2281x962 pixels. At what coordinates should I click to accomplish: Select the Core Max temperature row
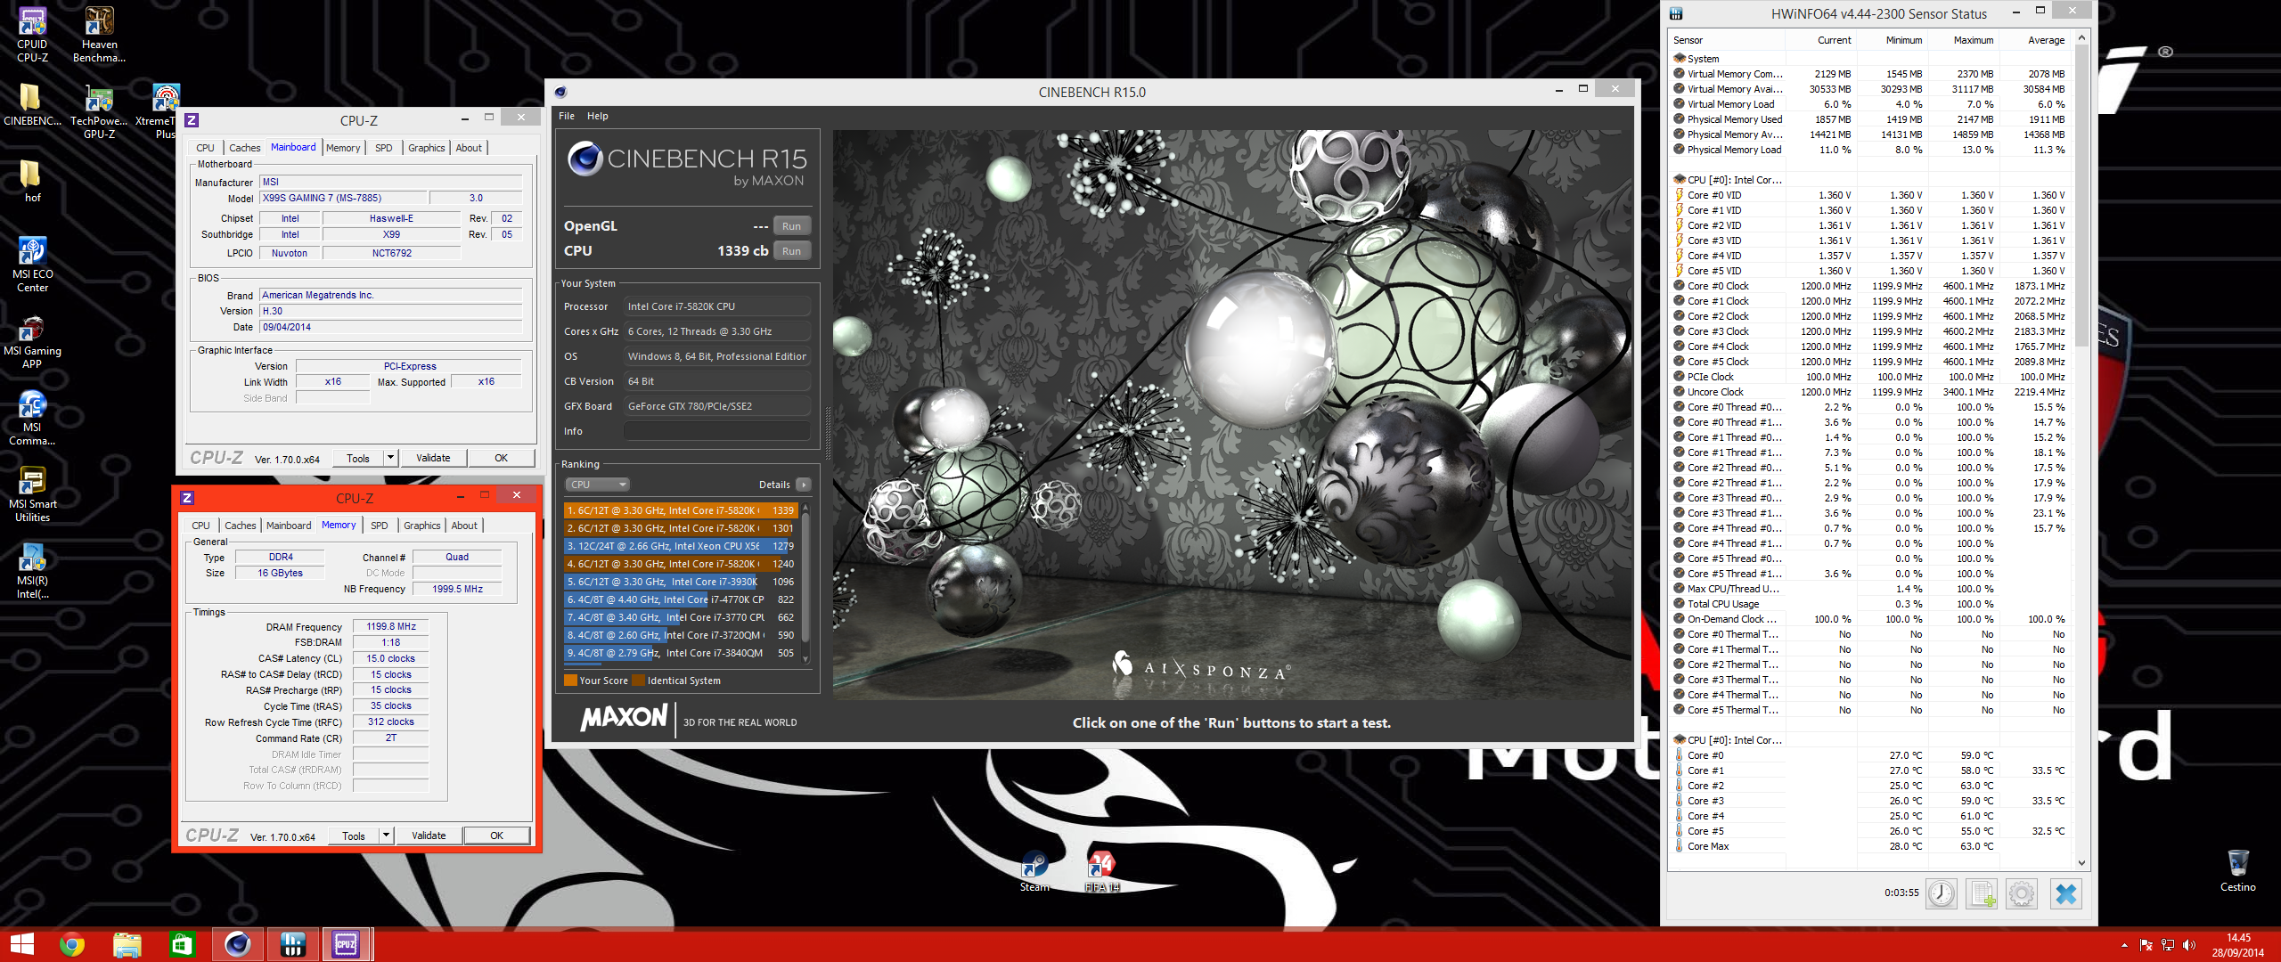pyautogui.click(x=1869, y=846)
